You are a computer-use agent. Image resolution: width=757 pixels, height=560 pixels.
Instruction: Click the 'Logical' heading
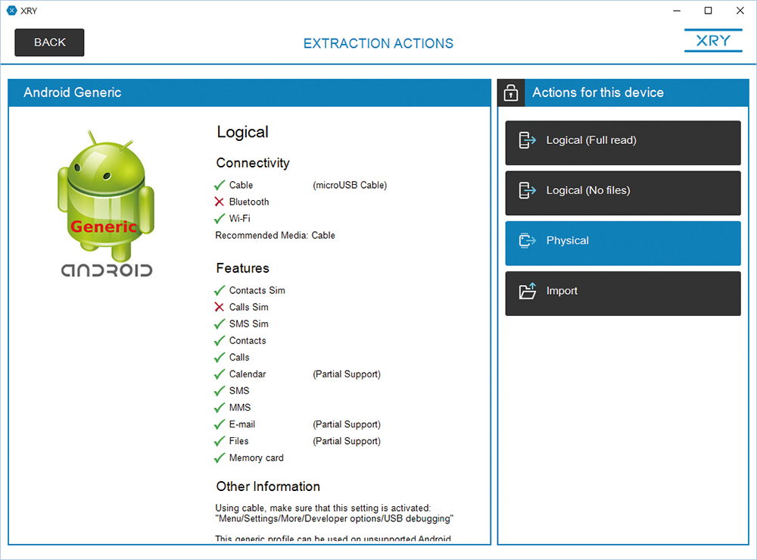coord(243,133)
